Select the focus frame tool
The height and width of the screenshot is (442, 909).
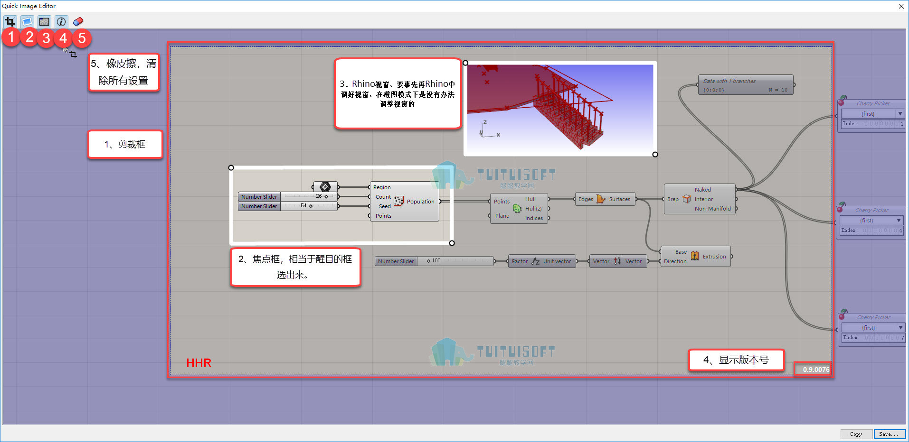point(27,21)
